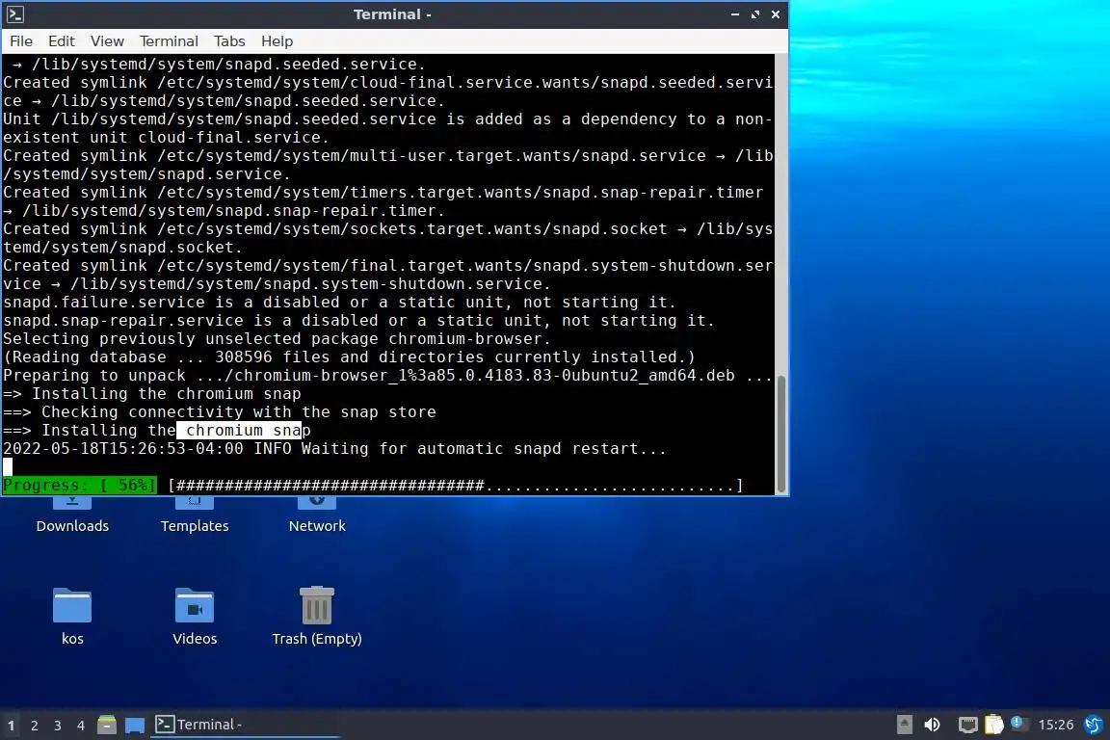Select the Trash (Empty) icon
Viewport: 1110px width, 740px height.
[x=317, y=616]
